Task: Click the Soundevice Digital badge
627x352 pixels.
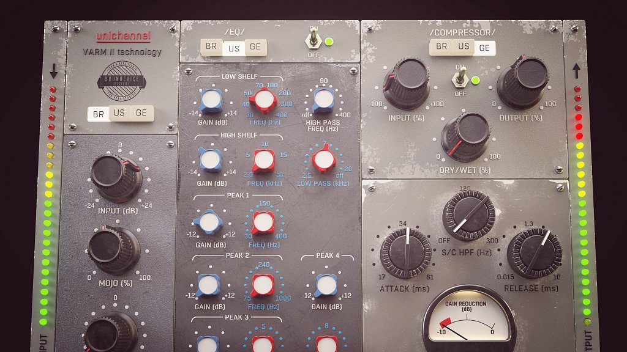Action: (x=122, y=79)
